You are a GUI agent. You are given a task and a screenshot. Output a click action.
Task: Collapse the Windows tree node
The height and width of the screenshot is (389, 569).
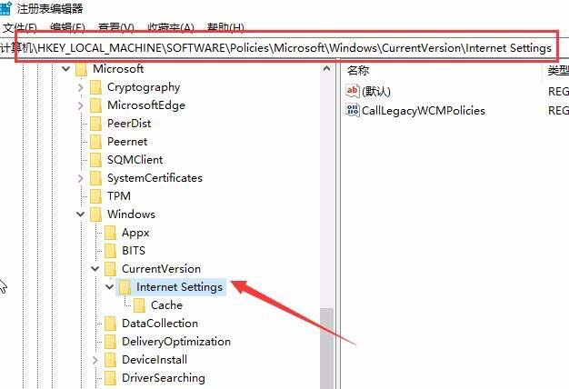[x=80, y=214]
